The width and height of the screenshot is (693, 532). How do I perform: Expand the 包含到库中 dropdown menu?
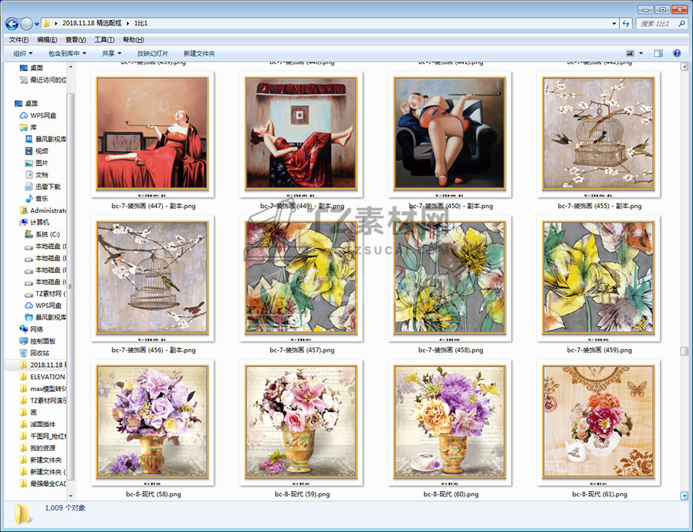67,53
